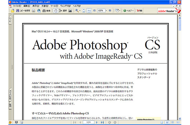Open the ページ pages side tab
The height and width of the screenshot is (125, 190).
coord(10,20)
